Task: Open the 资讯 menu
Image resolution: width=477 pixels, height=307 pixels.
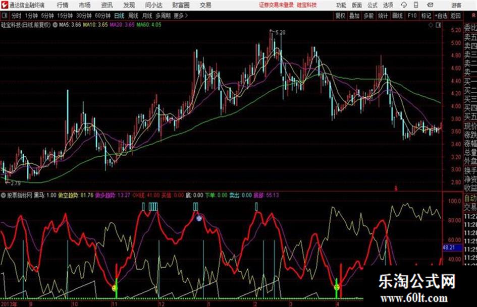Action: click(x=107, y=5)
